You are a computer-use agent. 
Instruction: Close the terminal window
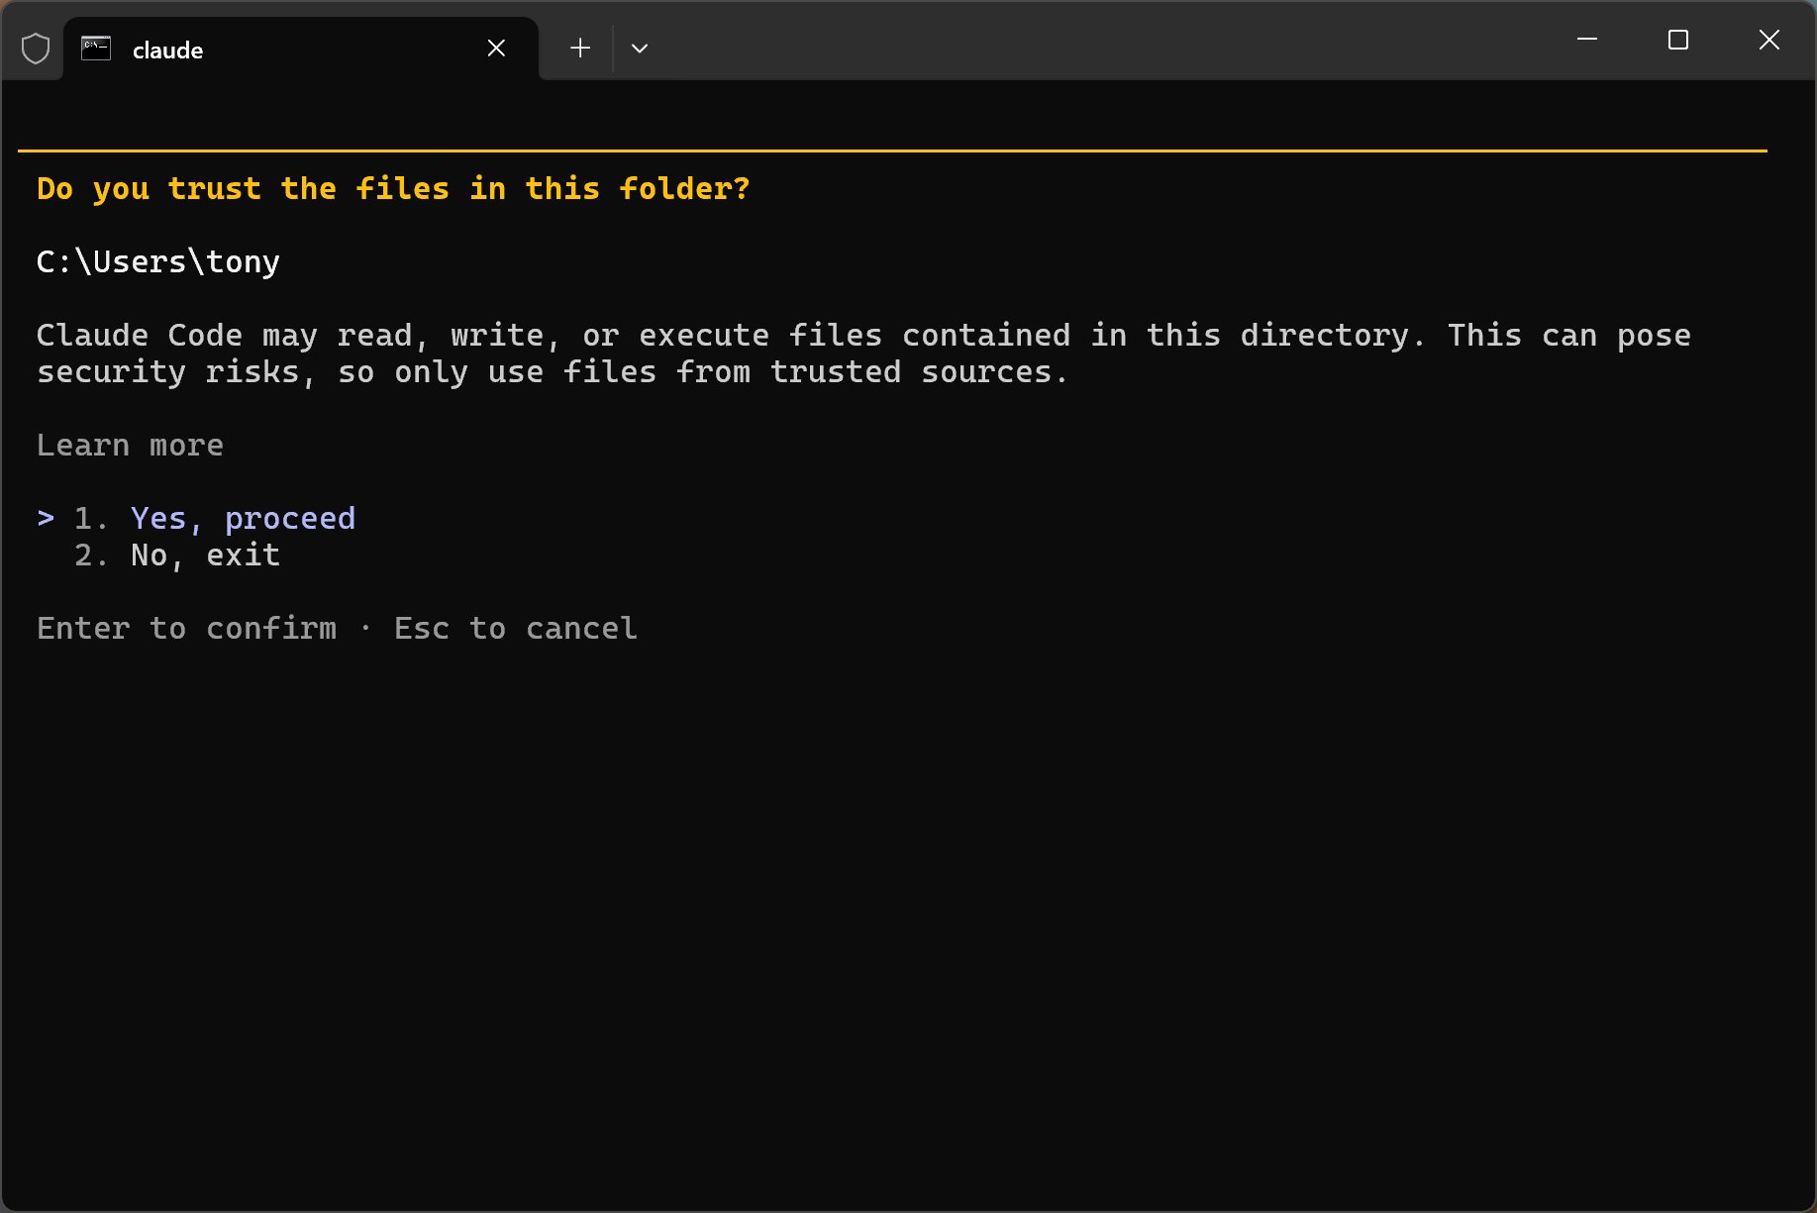pyautogui.click(x=1769, y=40)
